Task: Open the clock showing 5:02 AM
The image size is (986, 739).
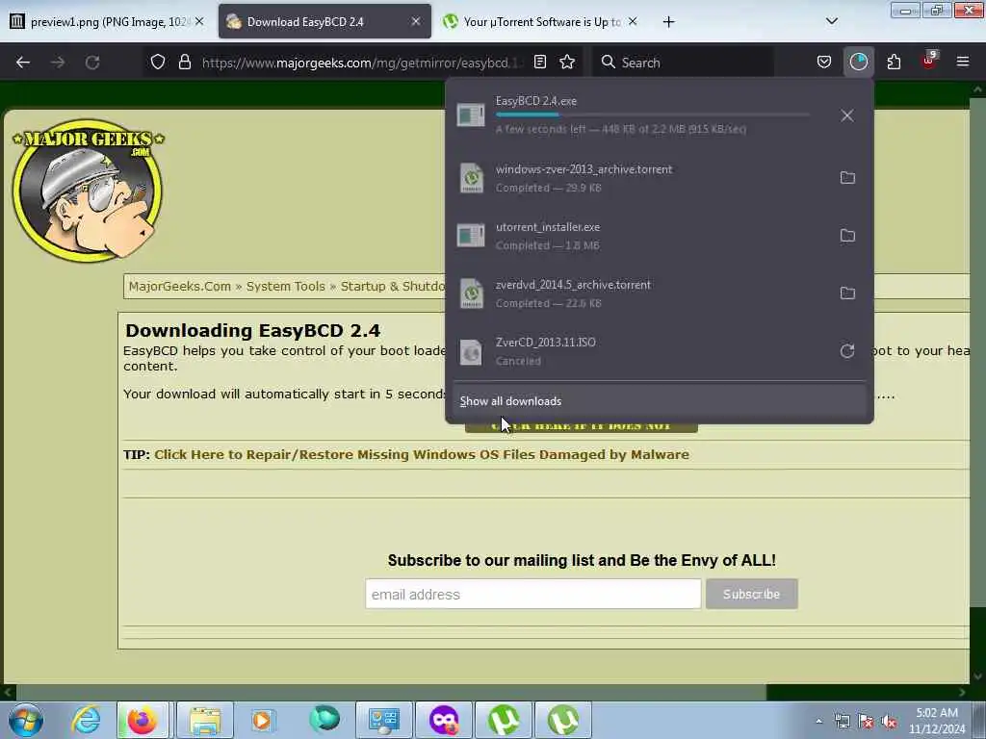Action: 937,721
